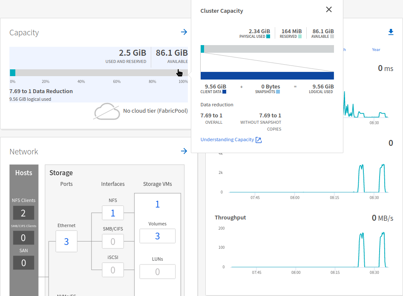Click '7.69 to 1' overall ratio
The height and width of the screenshot is (296, 403).
pyautogui.click(x=211, y=115)
